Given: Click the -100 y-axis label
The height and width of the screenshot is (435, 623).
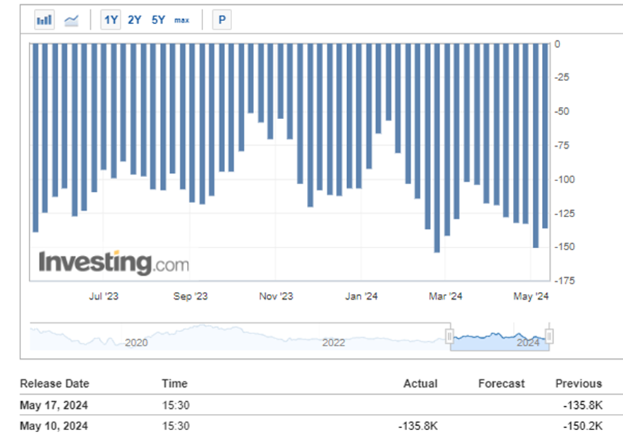Looking at the screenshot, I should pos(564,179).
